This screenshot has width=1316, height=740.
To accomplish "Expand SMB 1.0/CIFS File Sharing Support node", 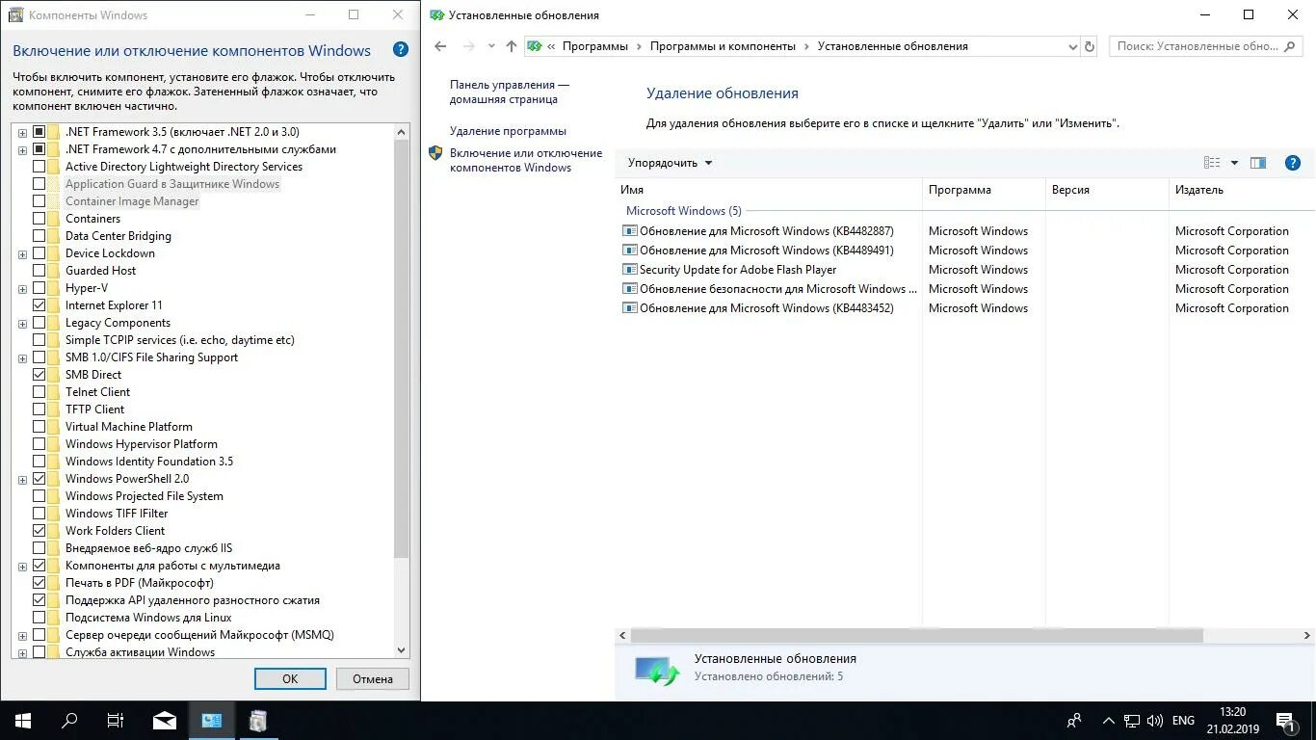I will (x=22, y=357).
